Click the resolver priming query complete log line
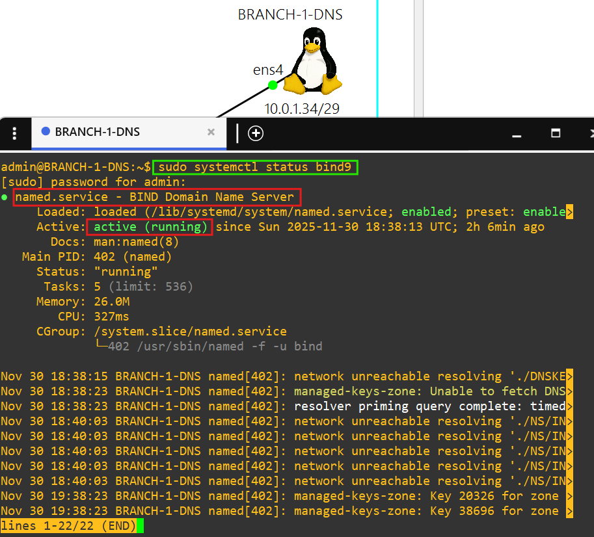The width and height of the screenshot is (594, 537). click(x=429, y=406)
